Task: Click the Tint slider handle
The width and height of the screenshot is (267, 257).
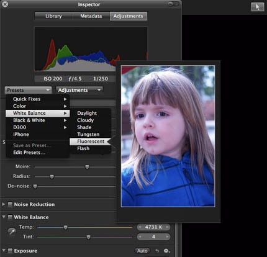Action: (88, 237)
